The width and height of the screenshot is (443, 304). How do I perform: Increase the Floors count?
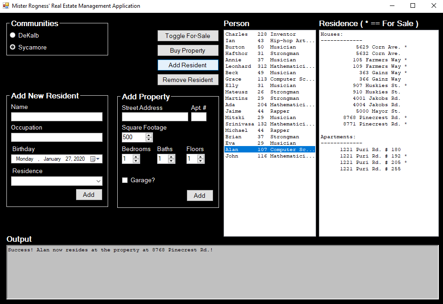click(201, 157)
